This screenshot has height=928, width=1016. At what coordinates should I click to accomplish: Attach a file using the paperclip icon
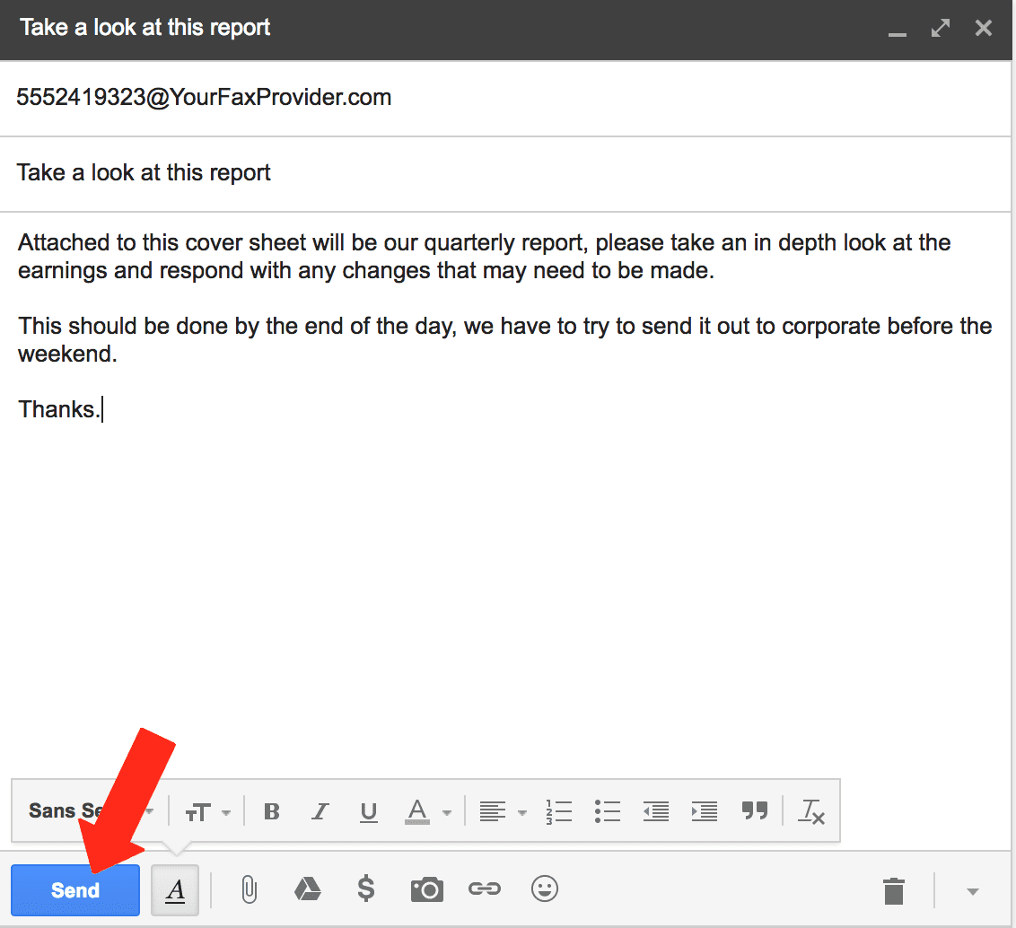pos(249,889)
